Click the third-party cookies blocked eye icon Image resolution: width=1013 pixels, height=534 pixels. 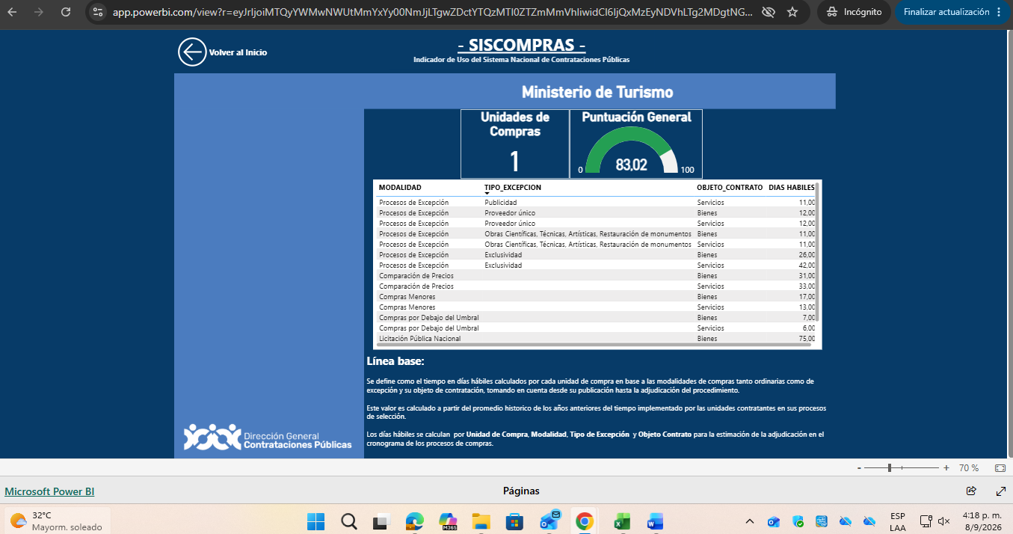pos(768,12)
